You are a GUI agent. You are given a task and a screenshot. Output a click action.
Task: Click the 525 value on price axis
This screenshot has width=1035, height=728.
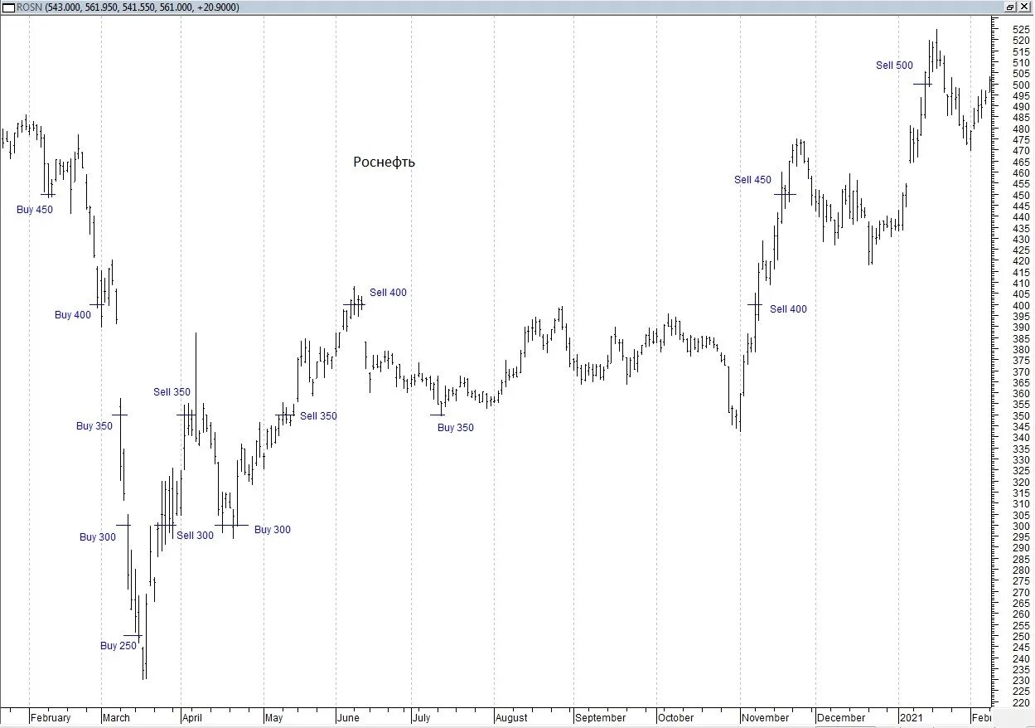tap(1021, 29)
